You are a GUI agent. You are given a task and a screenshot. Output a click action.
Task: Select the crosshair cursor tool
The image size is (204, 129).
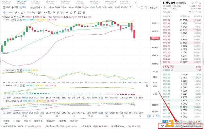[x=4, y=13]
